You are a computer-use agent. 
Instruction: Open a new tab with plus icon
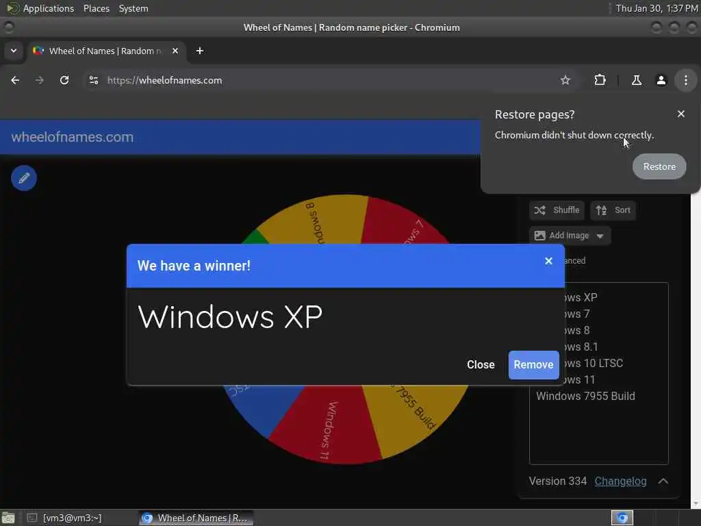point(200,51)
